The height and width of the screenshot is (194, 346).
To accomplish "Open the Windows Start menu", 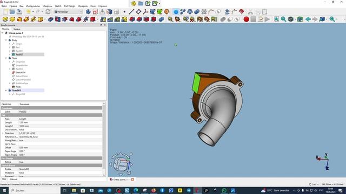I will pos(4,190).
